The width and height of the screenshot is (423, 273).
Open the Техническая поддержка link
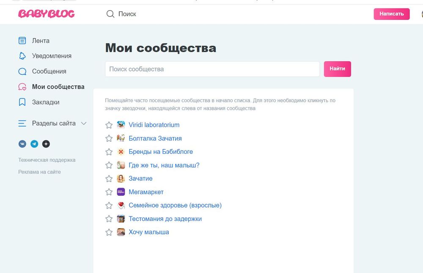click(47, 160)
